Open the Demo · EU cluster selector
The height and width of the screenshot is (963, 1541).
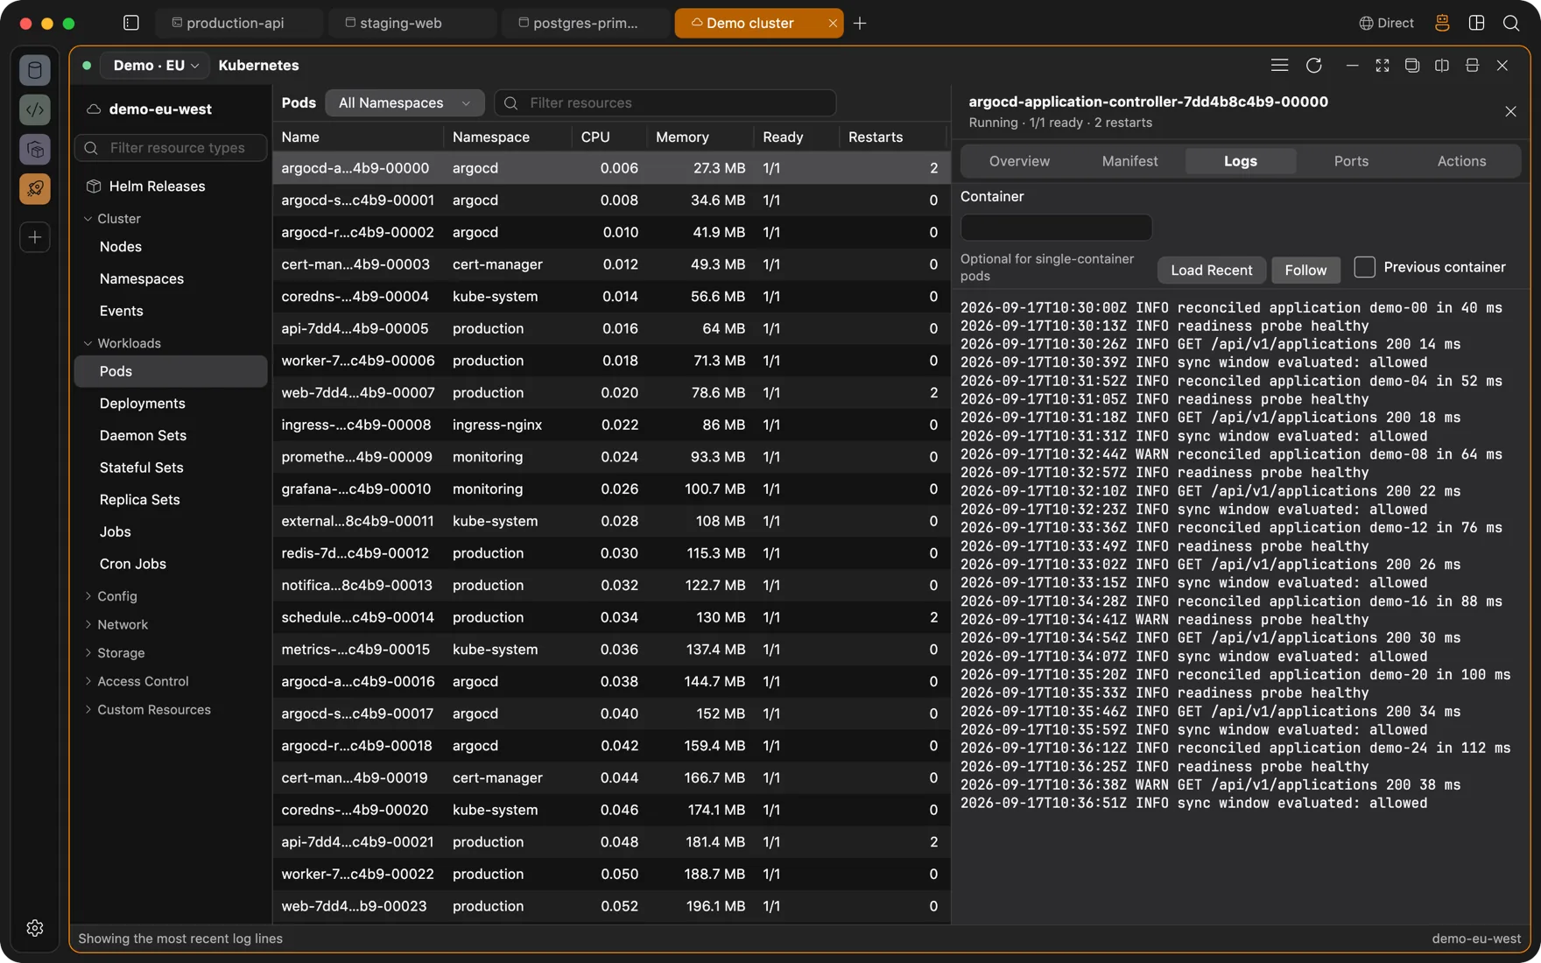click(x=156, y=66)
